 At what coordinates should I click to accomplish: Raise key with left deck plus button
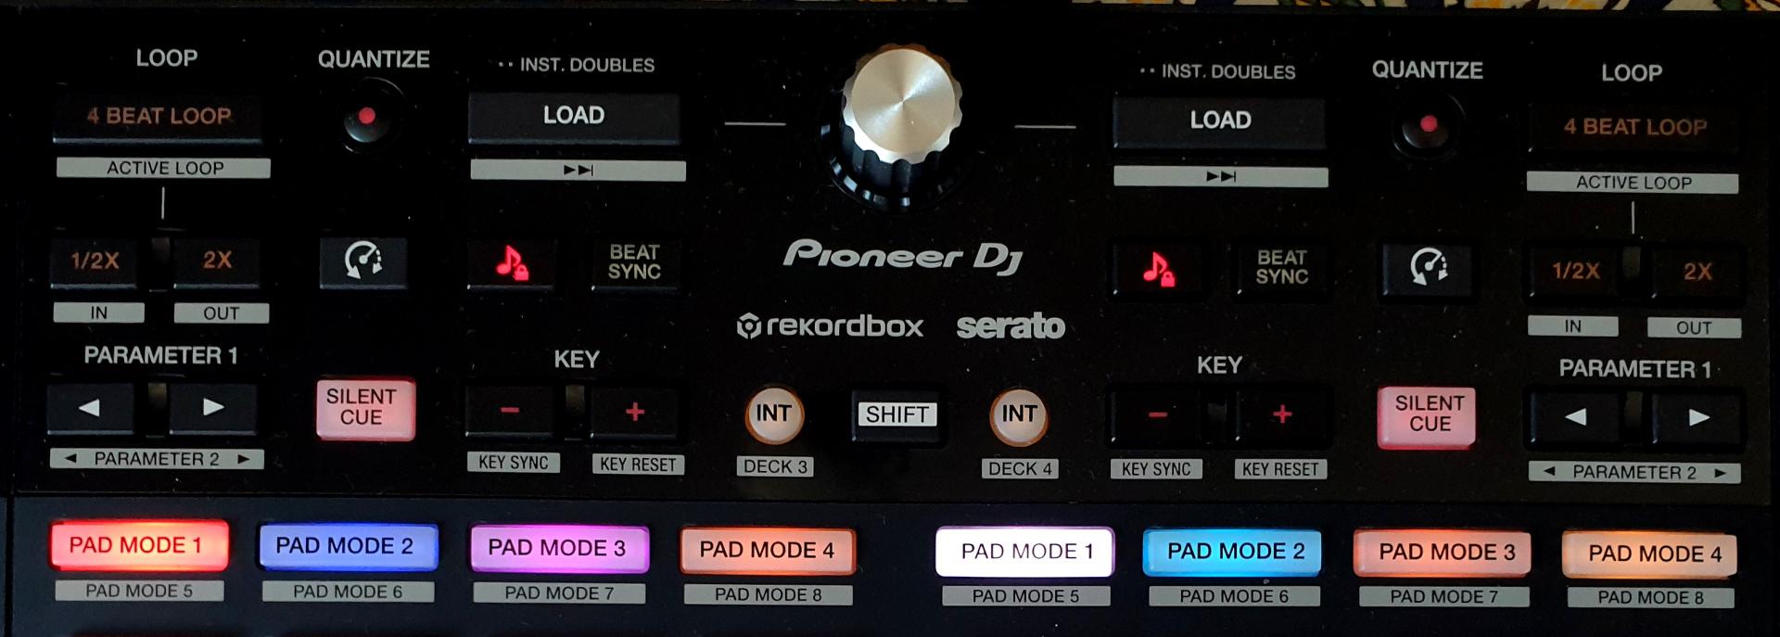coord(635,413)
